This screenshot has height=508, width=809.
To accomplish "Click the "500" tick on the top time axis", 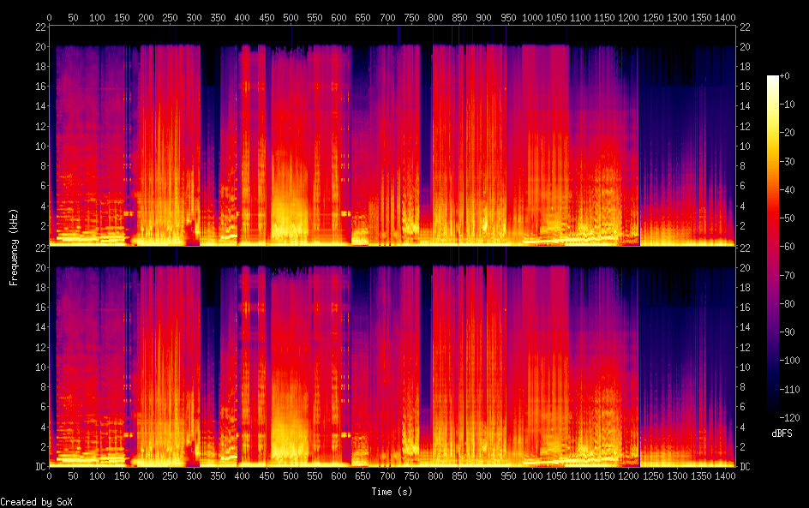I will click(291, 17).
